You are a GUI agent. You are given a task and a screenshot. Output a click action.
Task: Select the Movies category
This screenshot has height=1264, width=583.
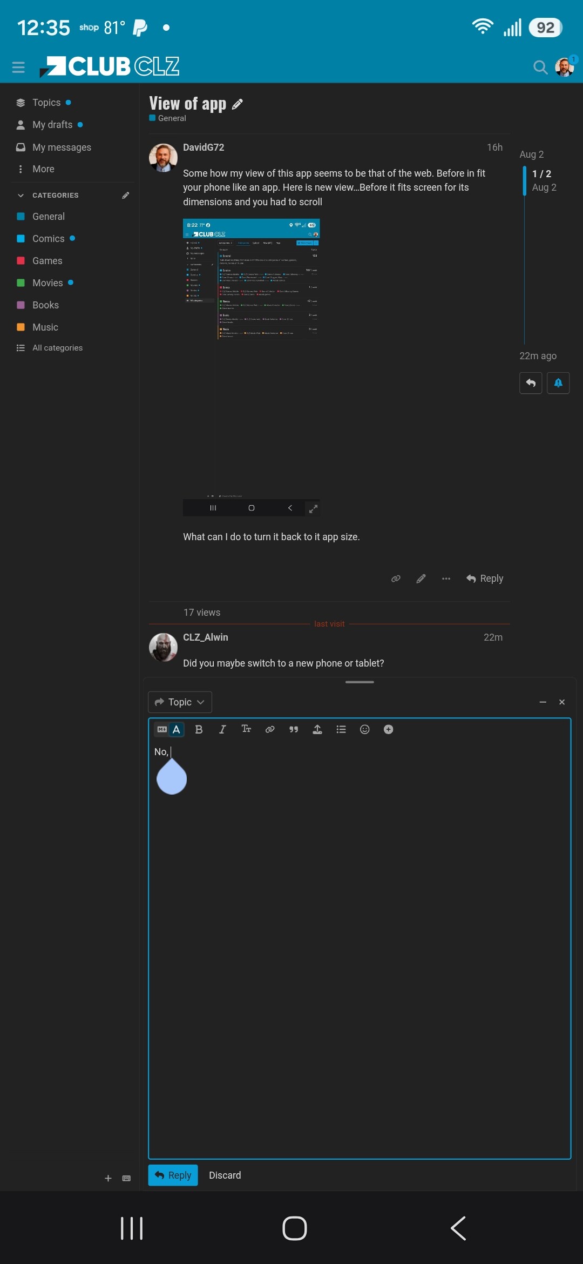click(x=48, y=283)
